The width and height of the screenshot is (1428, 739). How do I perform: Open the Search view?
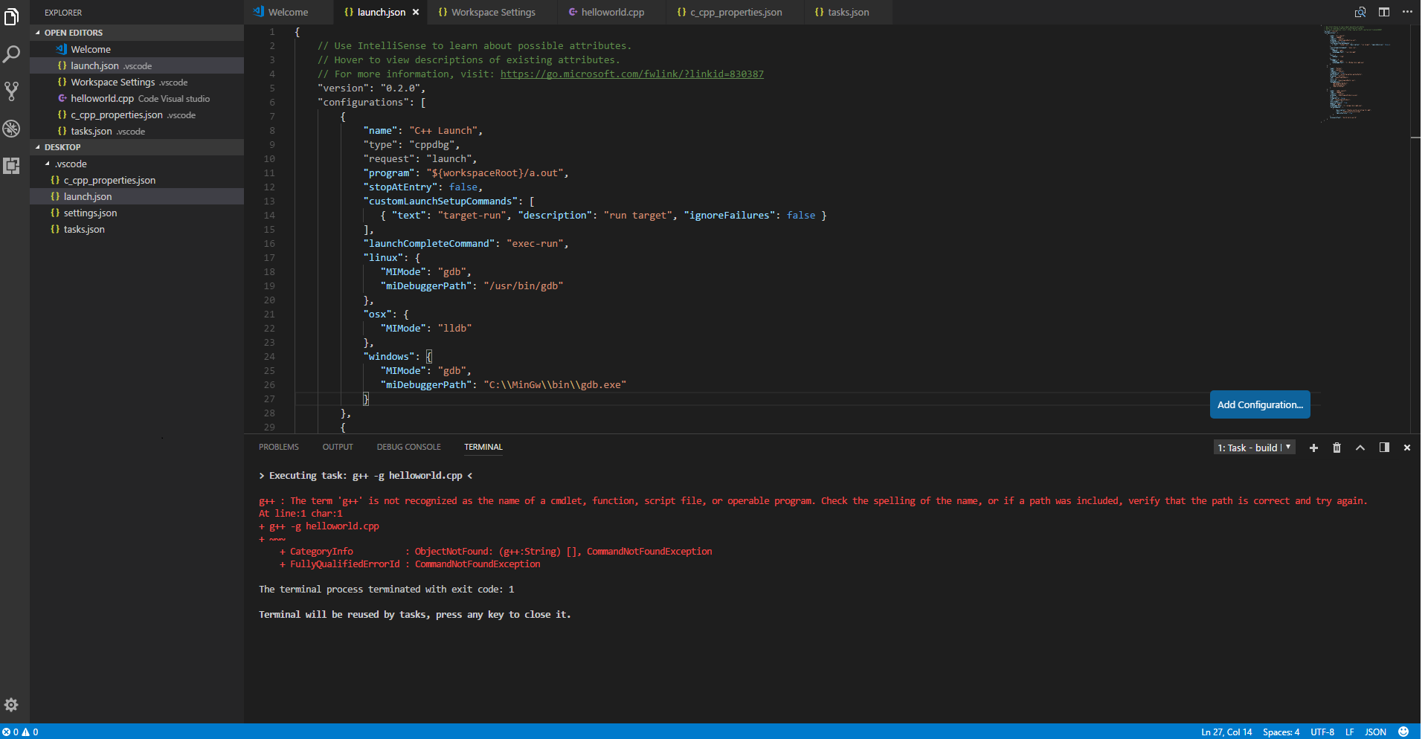(x=12, y=54)
